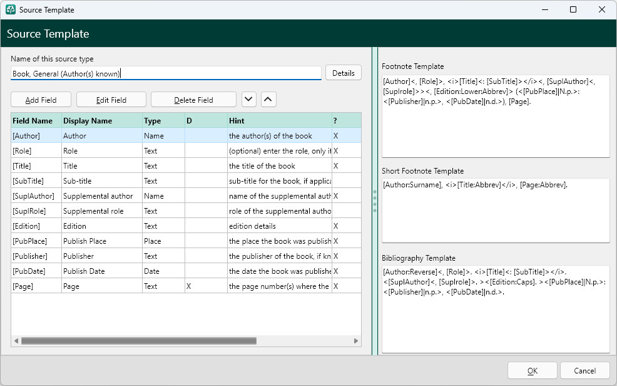617x386 pixels.
Task: Click the Publish Place display name cell
Action: [x=102, y=241]
